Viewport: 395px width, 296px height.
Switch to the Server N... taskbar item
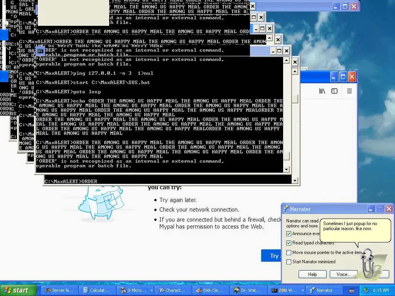click(x=59, y=290)
